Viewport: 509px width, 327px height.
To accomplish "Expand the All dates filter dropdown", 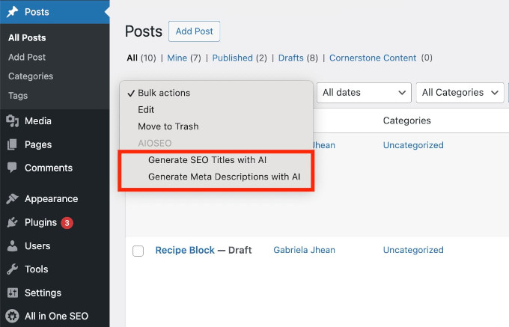I will (364, 93).
